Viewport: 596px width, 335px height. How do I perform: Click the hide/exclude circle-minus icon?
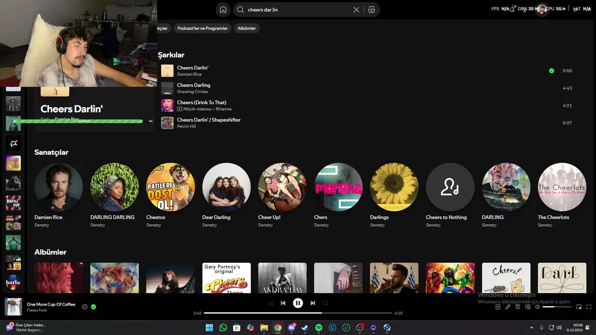(x=85, y=307)
